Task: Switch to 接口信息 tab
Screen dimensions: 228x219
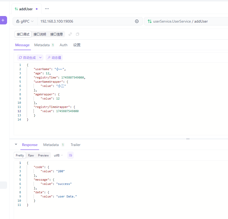Action: (57, 34)
